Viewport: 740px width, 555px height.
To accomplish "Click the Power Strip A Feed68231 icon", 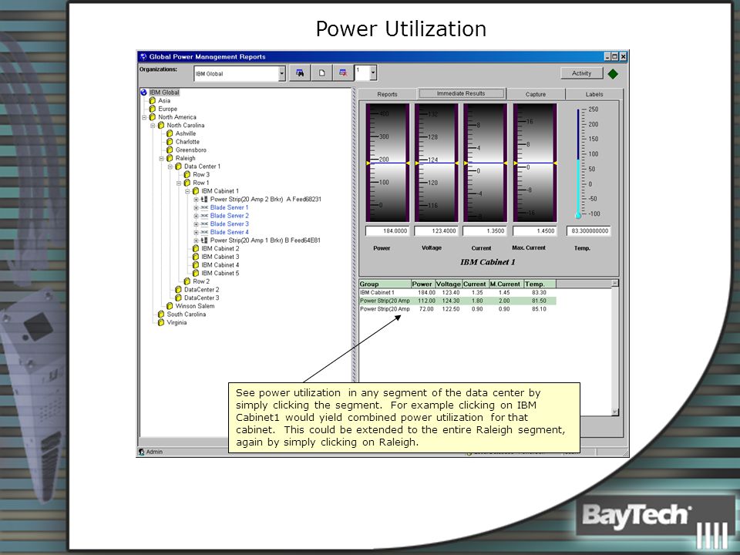I will [204, 199].
